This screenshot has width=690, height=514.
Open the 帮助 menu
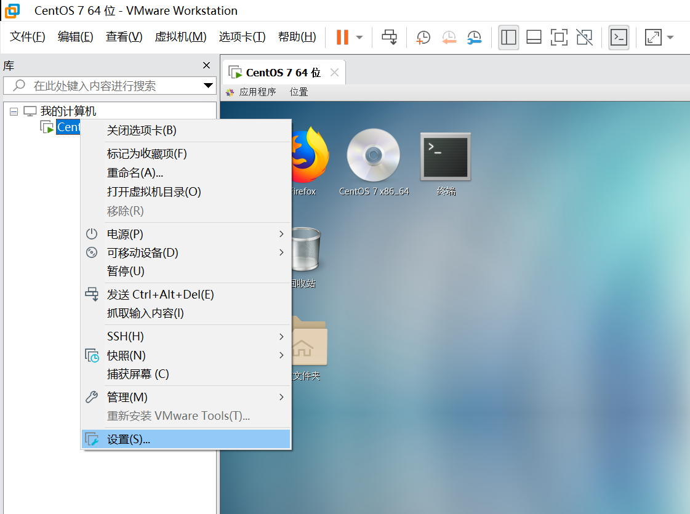click(x=297, y=37)
